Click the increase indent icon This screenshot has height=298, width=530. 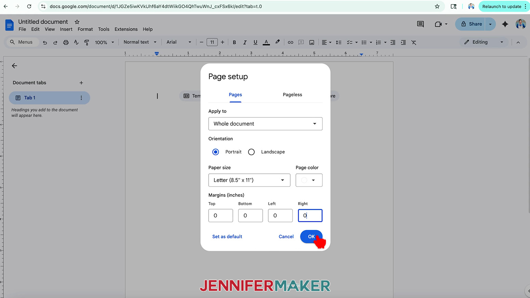403,42
